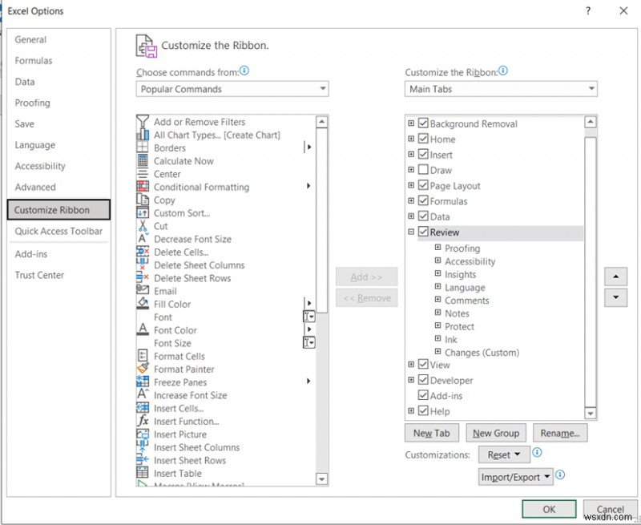641x525 pixels.
Task: Select the Font Color command
Action: 175,329
